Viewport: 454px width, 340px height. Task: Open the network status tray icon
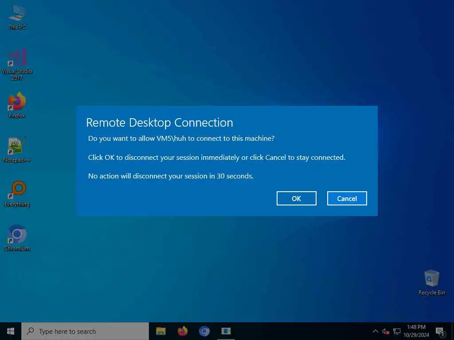click(397, 331)
